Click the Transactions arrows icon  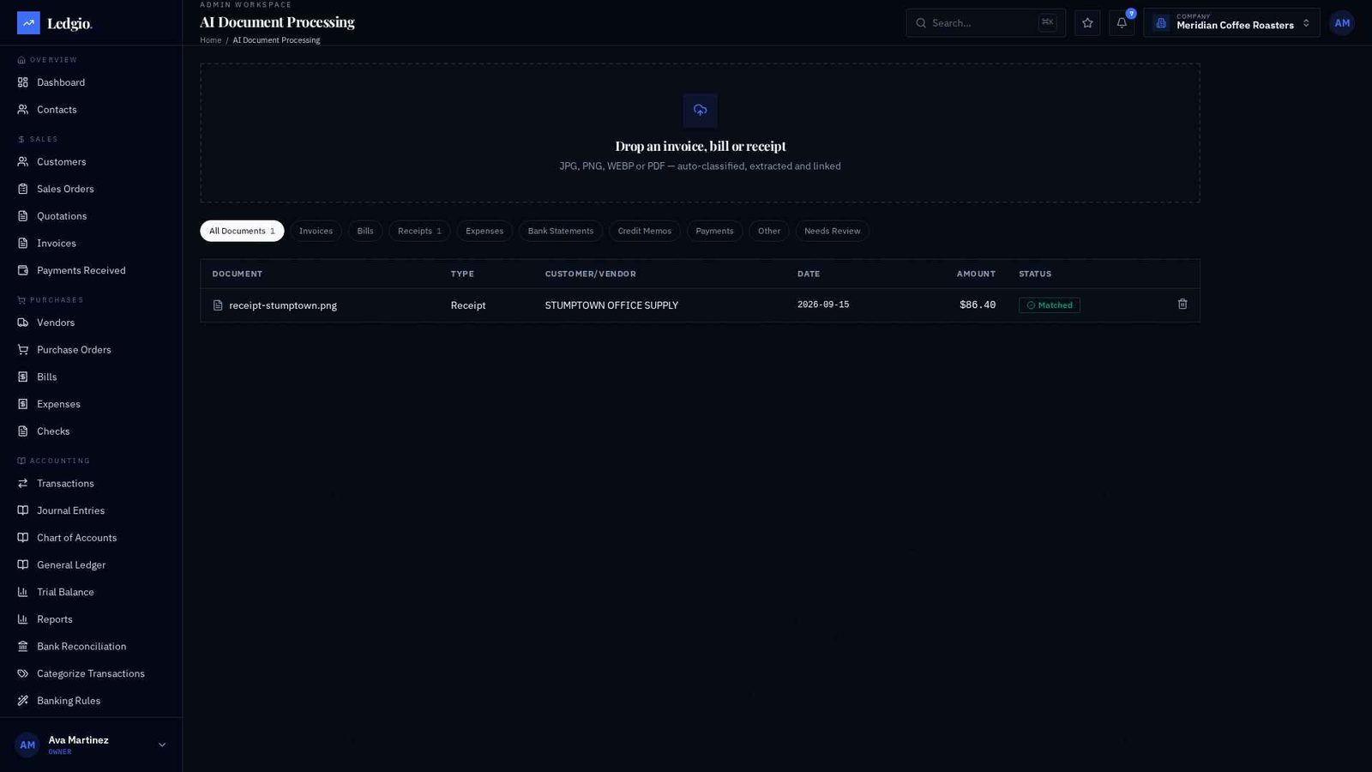(23, 484)
